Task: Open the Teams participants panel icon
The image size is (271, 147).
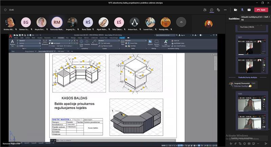Action: (x=205, y=10)
